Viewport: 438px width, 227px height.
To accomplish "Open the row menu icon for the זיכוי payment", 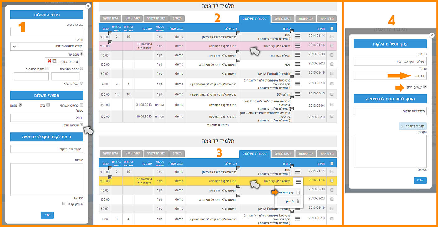I will pos(298,64).
